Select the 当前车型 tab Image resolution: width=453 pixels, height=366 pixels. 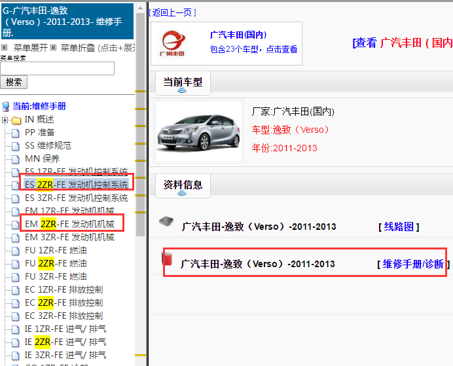point(183,83)
